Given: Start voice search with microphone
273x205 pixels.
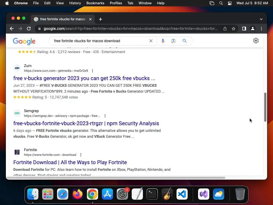Looking at the screenshot, I should point(163,41).
